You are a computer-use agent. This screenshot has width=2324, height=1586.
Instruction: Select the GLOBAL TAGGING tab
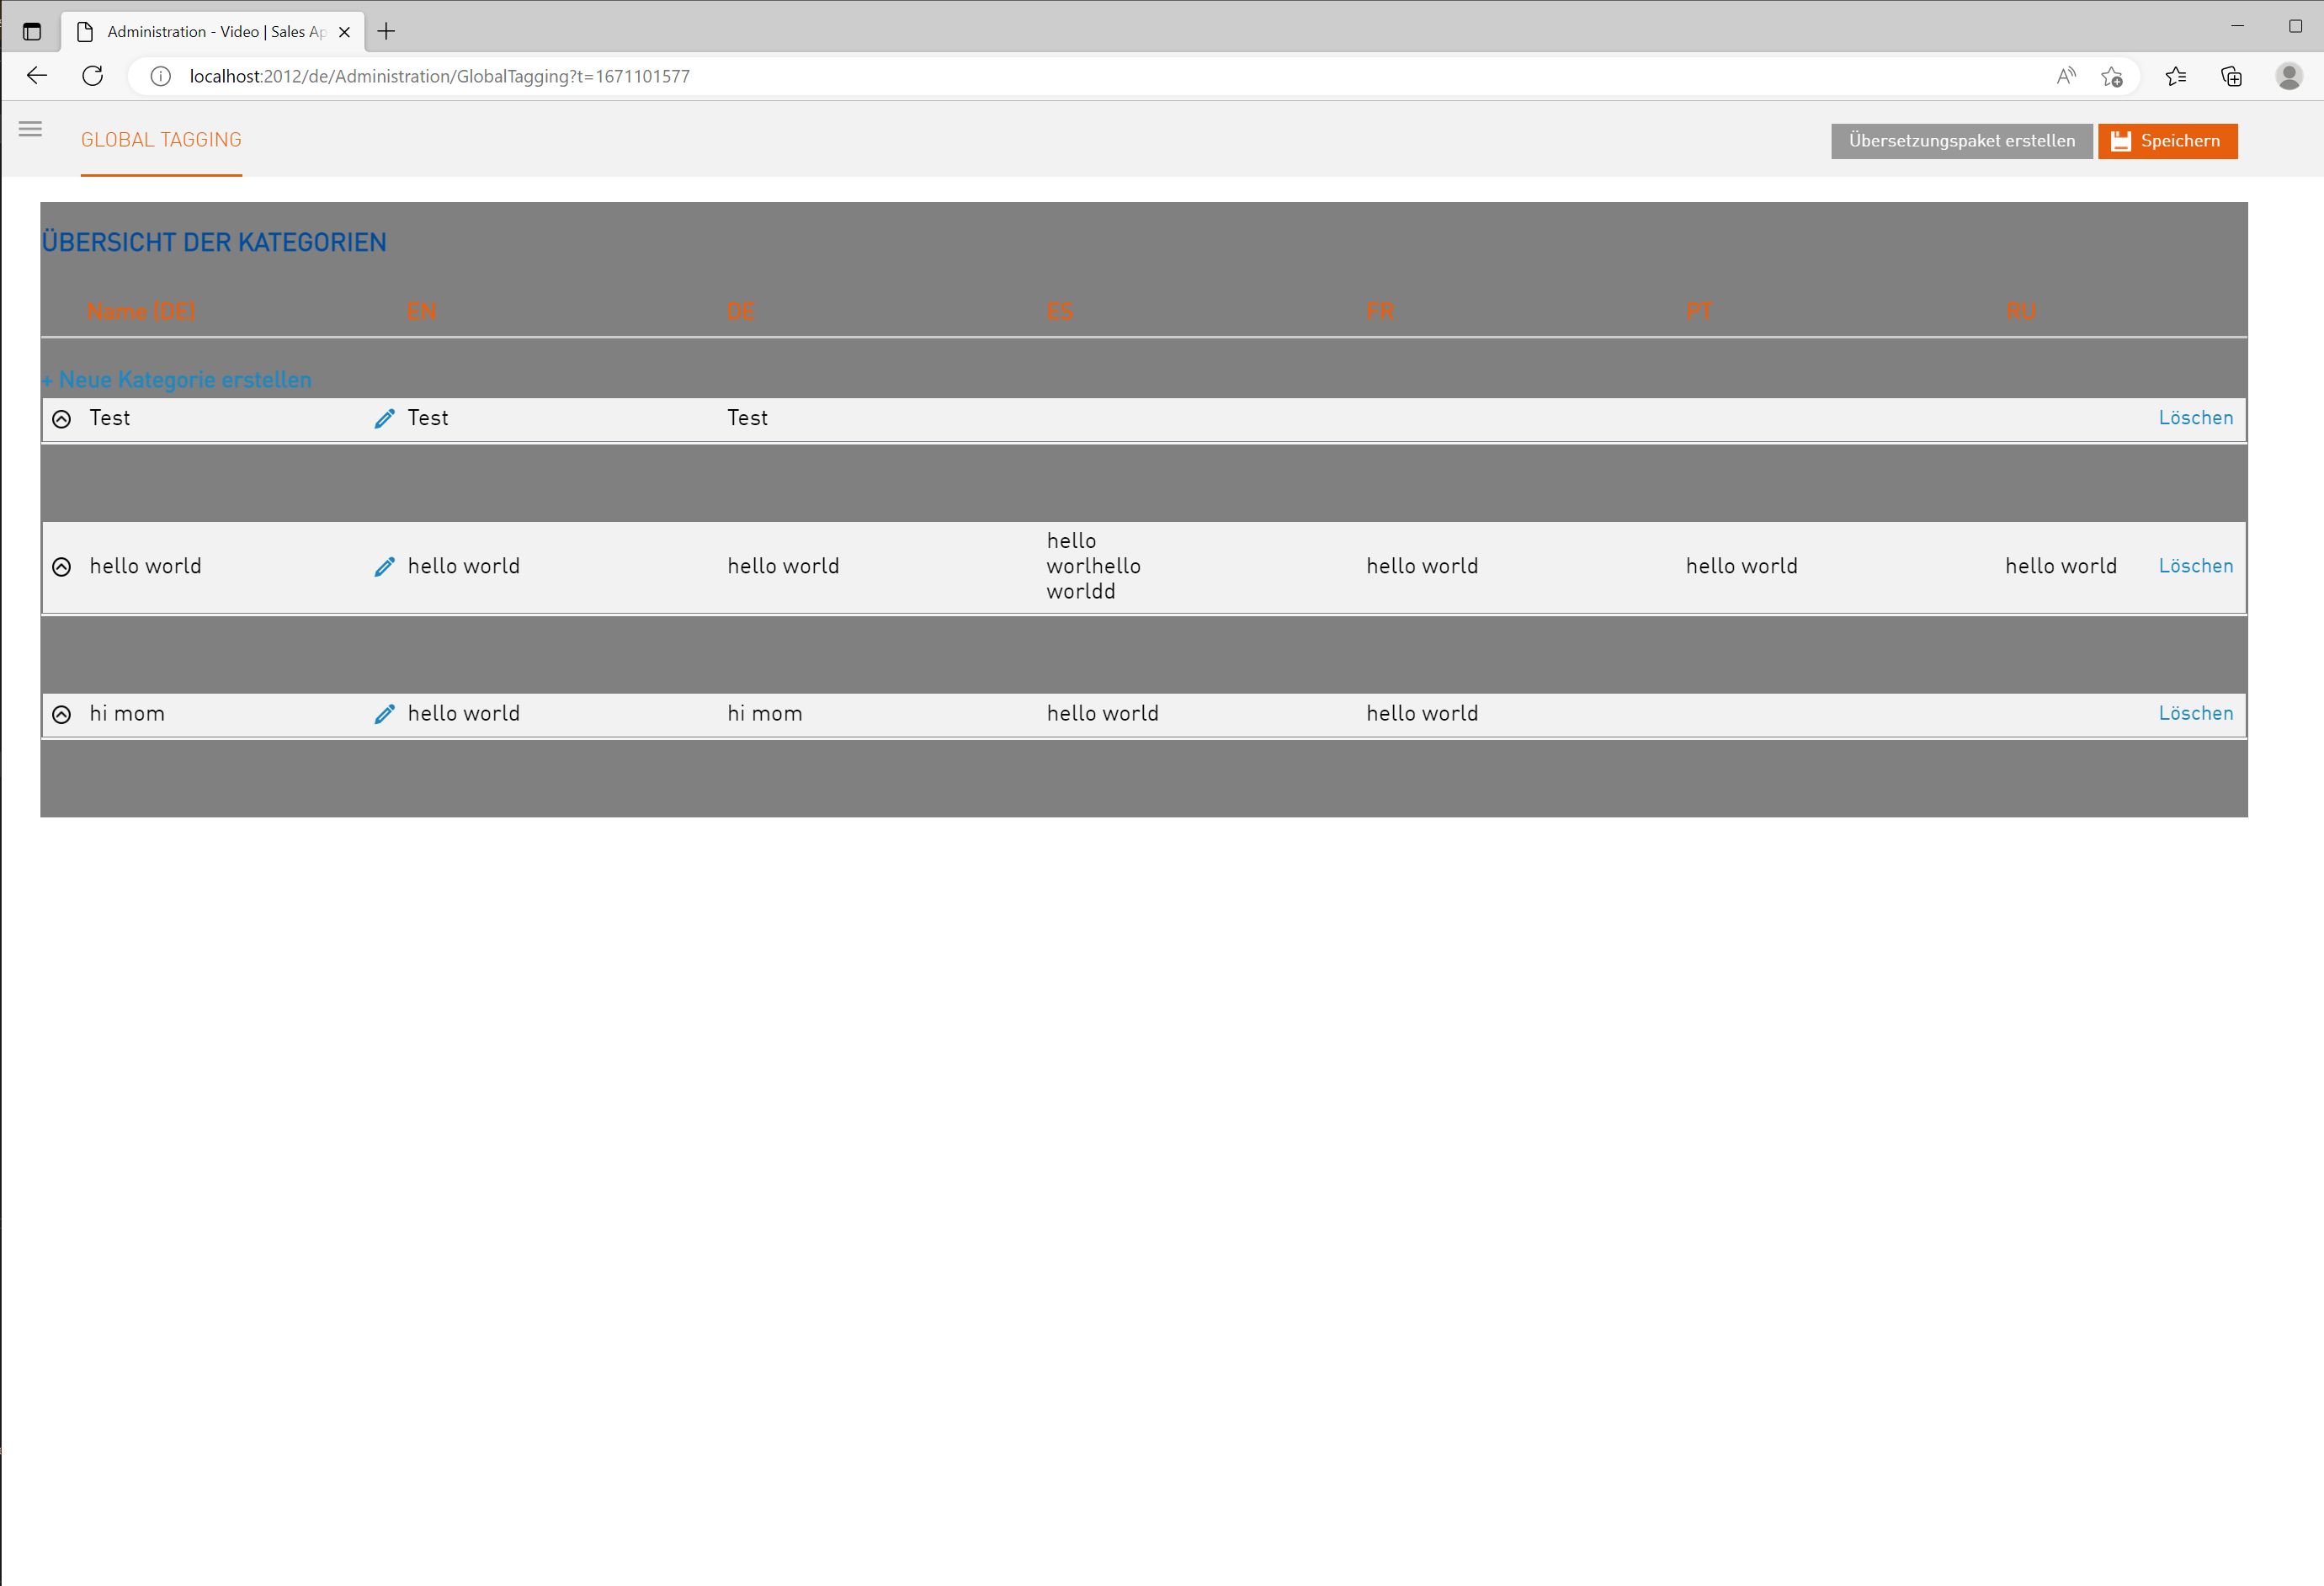[x=161, y=140]
